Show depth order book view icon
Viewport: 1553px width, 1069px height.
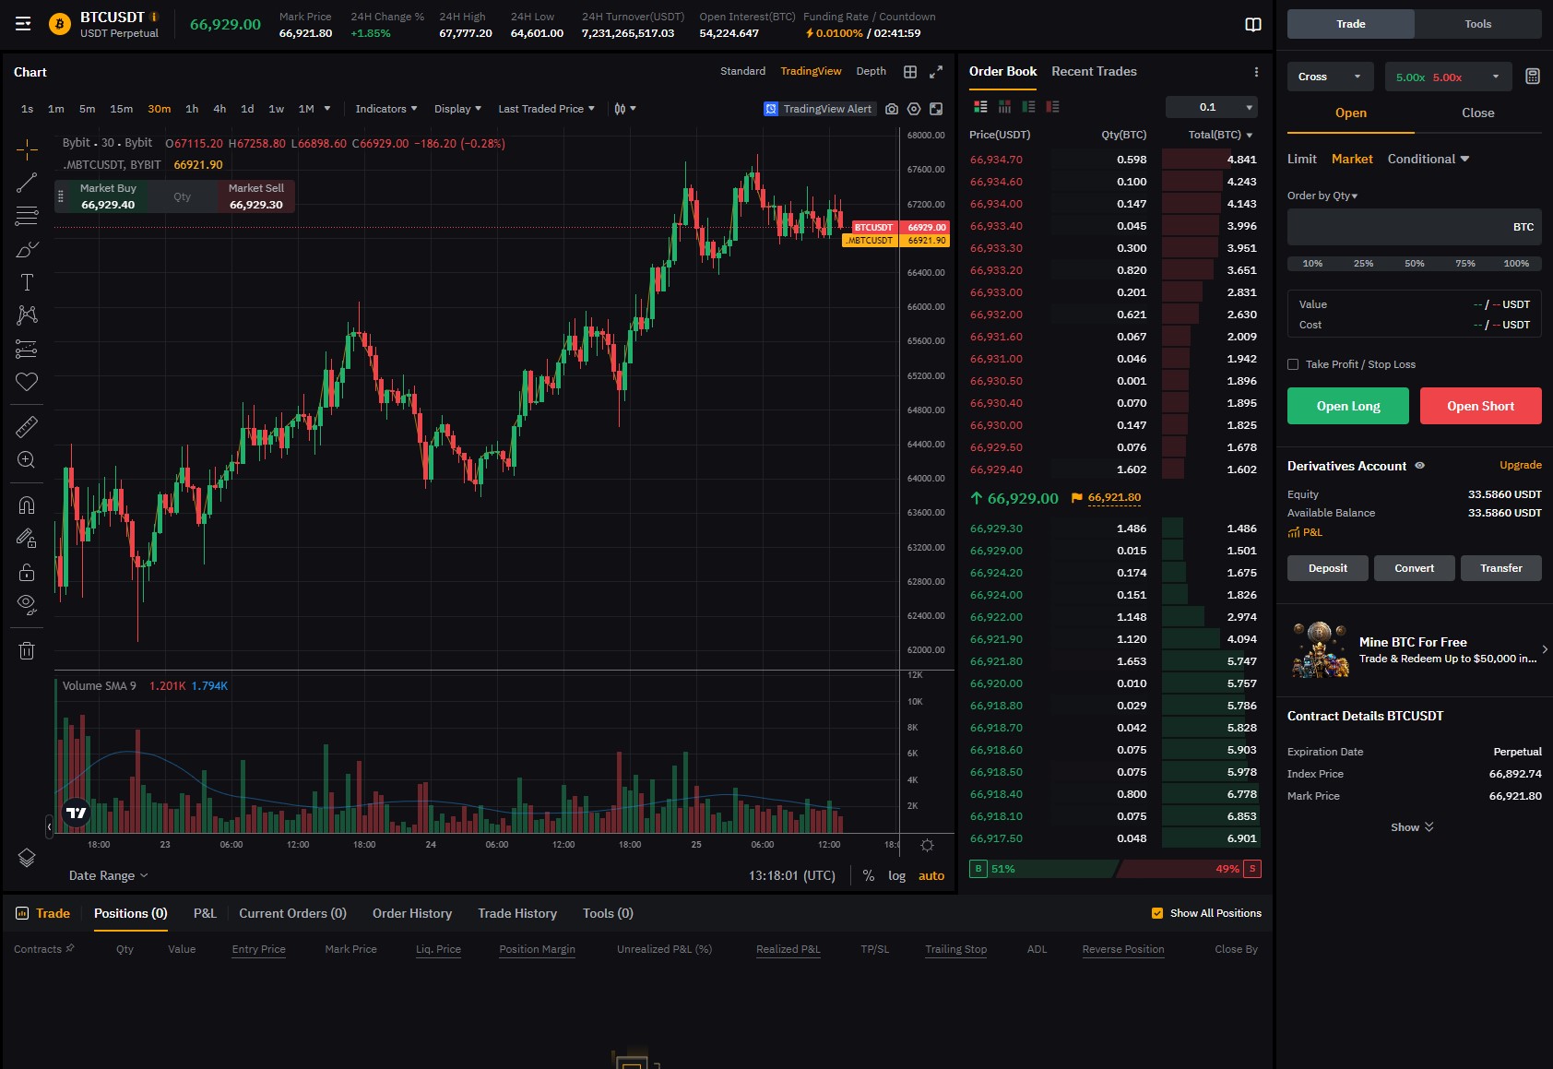point(1004,107)
